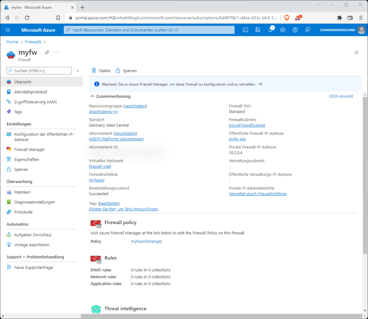Open Brave Rewards triangle icon

[x=298, y=18]
